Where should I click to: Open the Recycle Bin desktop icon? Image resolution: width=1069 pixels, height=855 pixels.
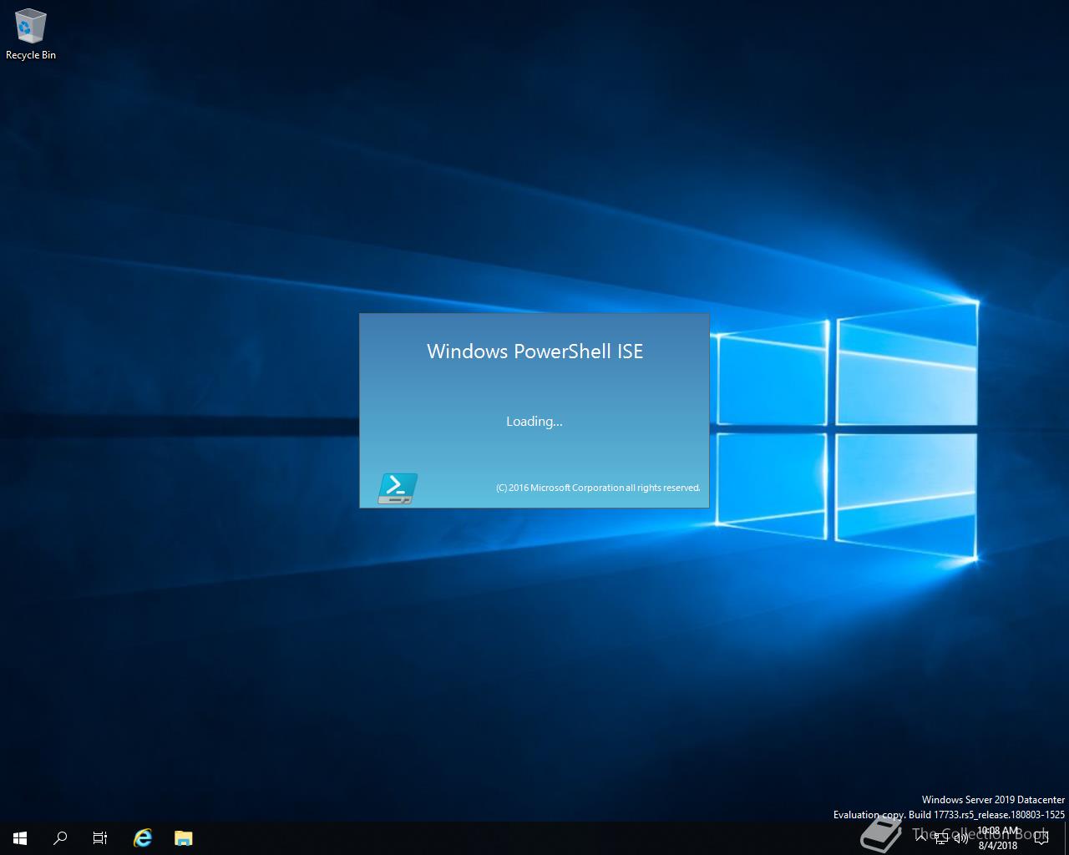coord(31,35)
